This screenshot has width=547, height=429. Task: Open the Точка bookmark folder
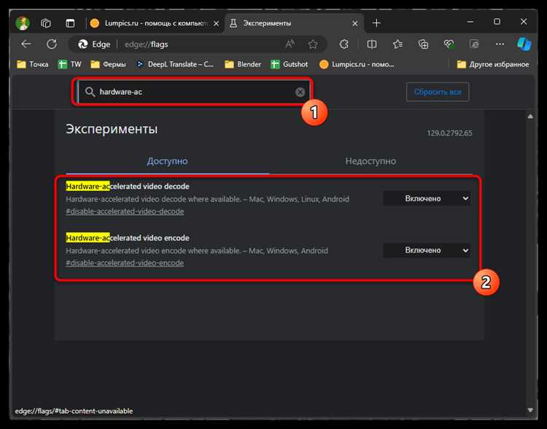tap(33, 65)
